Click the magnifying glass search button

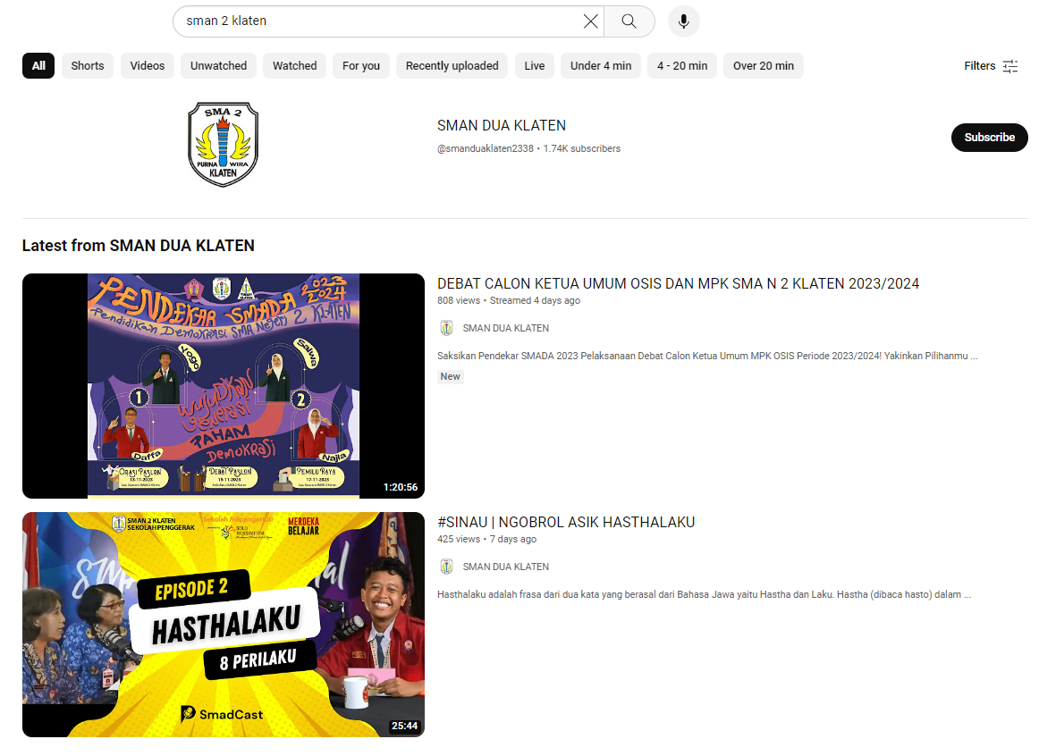[629, 21]
